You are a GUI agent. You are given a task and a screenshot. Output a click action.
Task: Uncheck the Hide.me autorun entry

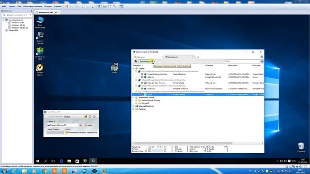click(x=142, y=77)
